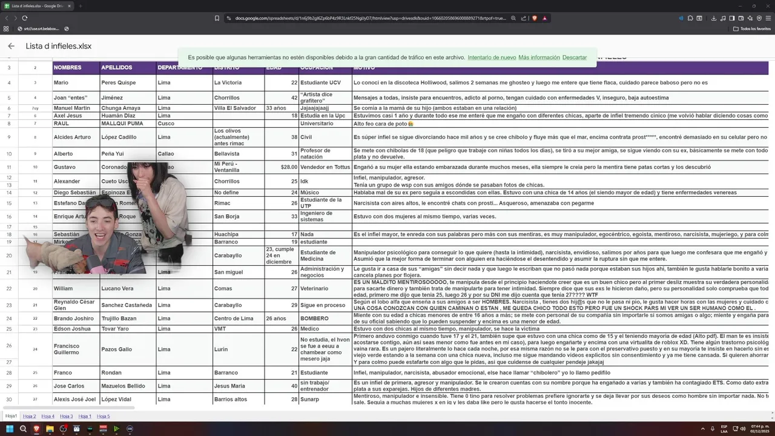775x436 pixels.
Task: Switch to the Hoja 2 sheet tab
Action: tap(30, 417)
